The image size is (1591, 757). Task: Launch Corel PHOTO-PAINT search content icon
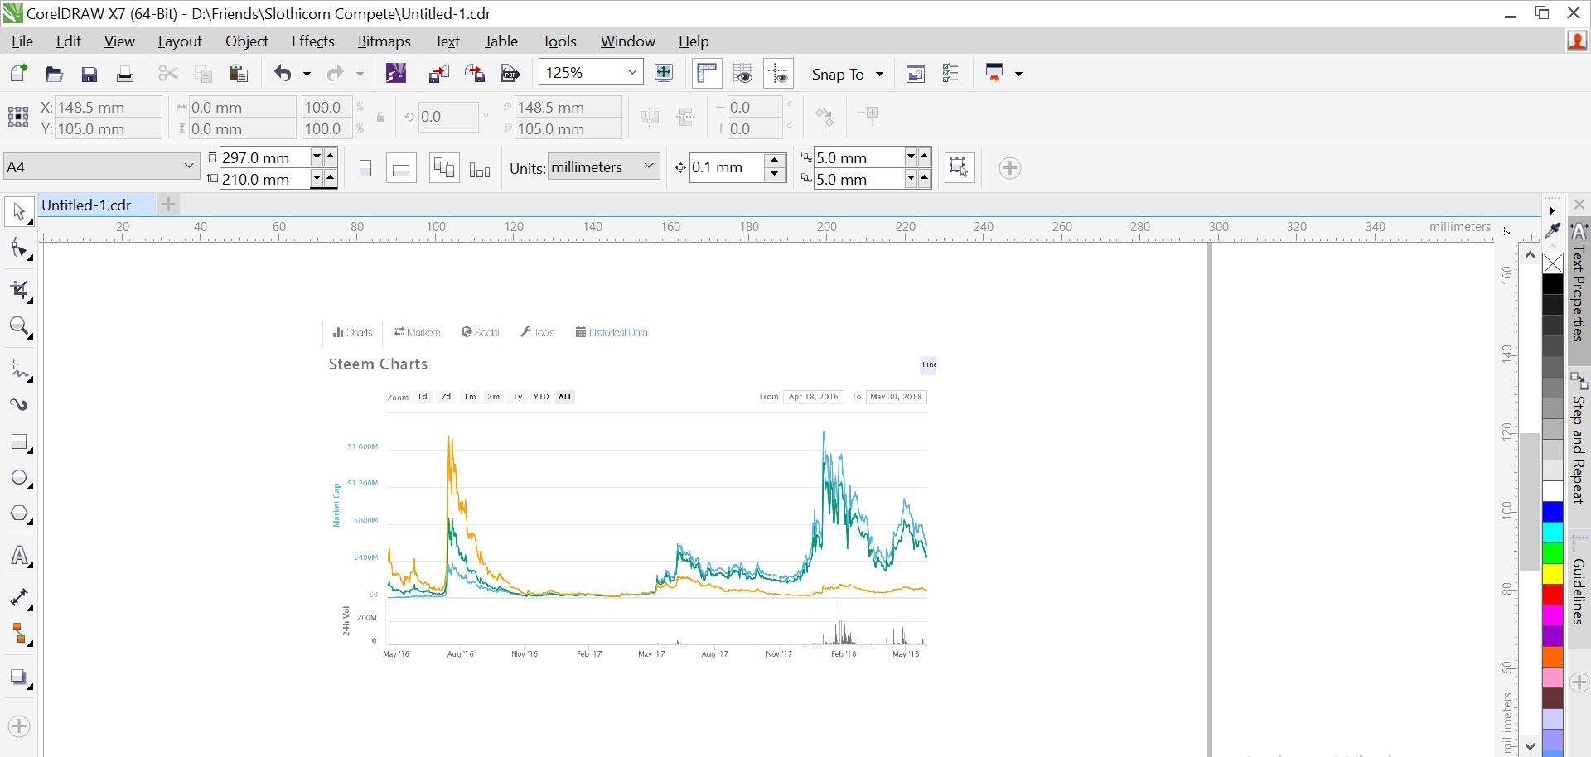[x=396, y=74]
